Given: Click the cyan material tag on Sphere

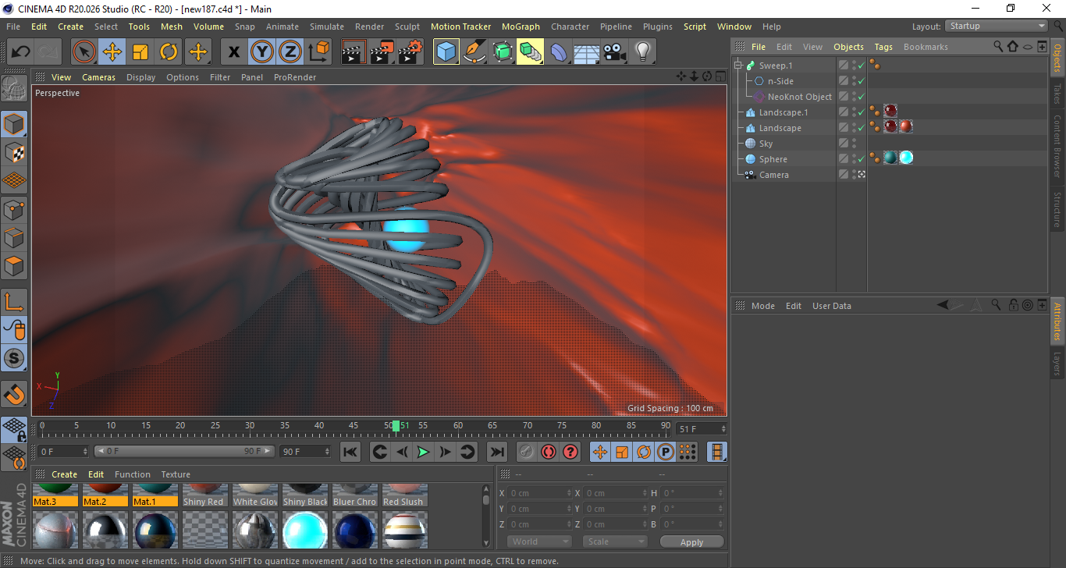Looking at the screenshot, I should pos(906,158).
